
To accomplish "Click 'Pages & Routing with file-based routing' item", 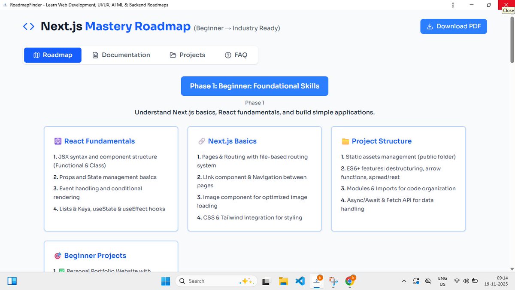I will point(252,161).
